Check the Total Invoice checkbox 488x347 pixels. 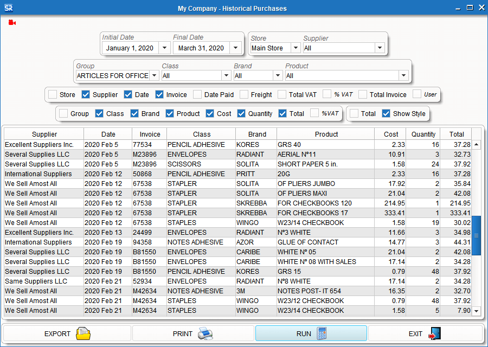(x=363, y=94)
